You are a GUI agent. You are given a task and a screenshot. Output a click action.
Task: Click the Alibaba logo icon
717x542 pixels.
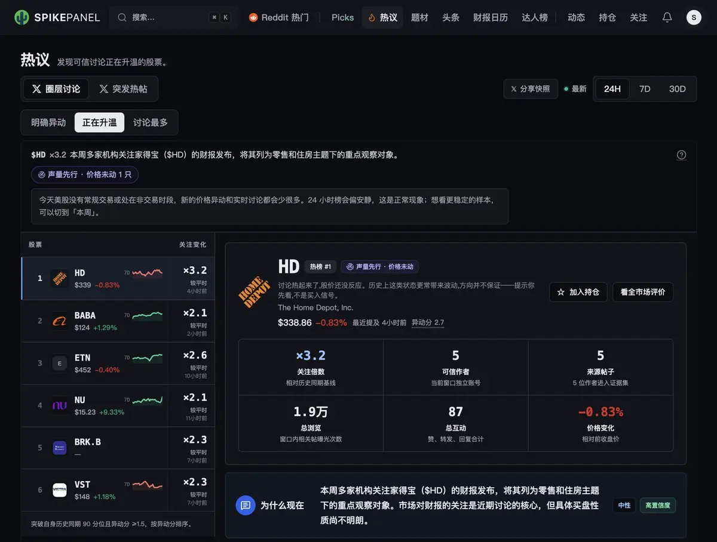59,321
